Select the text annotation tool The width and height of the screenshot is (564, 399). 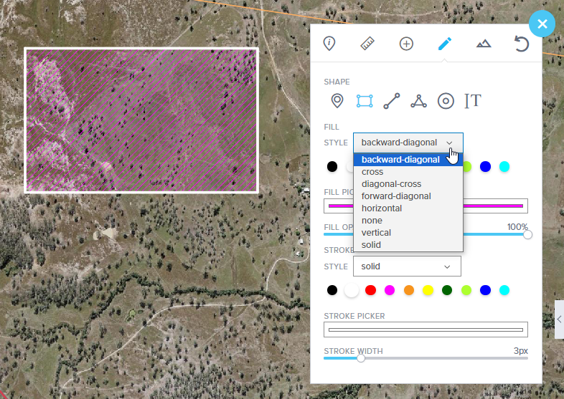click(x=472, y=101)
